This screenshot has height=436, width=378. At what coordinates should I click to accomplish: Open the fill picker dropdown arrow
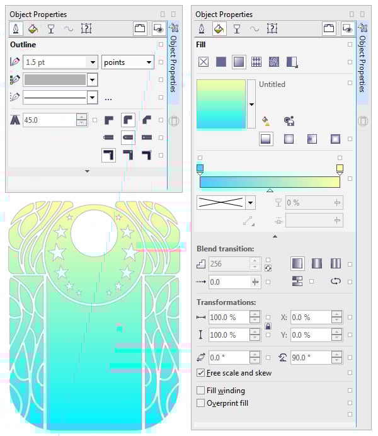tap(251, 104)
